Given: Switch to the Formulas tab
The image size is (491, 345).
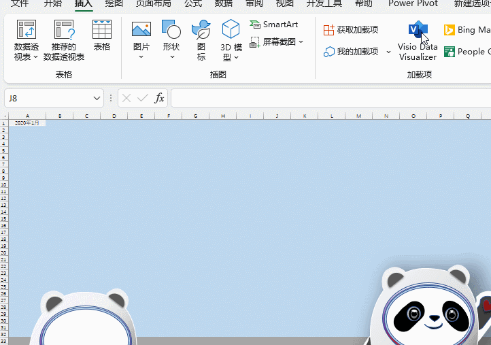Looking at the screenshot, I should click(193, 3).
